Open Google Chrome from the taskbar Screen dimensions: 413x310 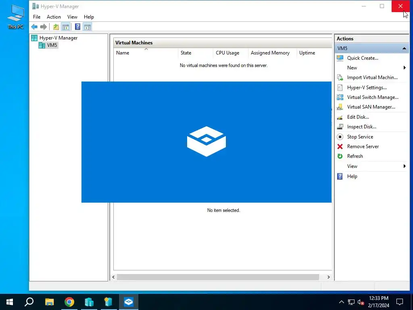pos(69,302)
